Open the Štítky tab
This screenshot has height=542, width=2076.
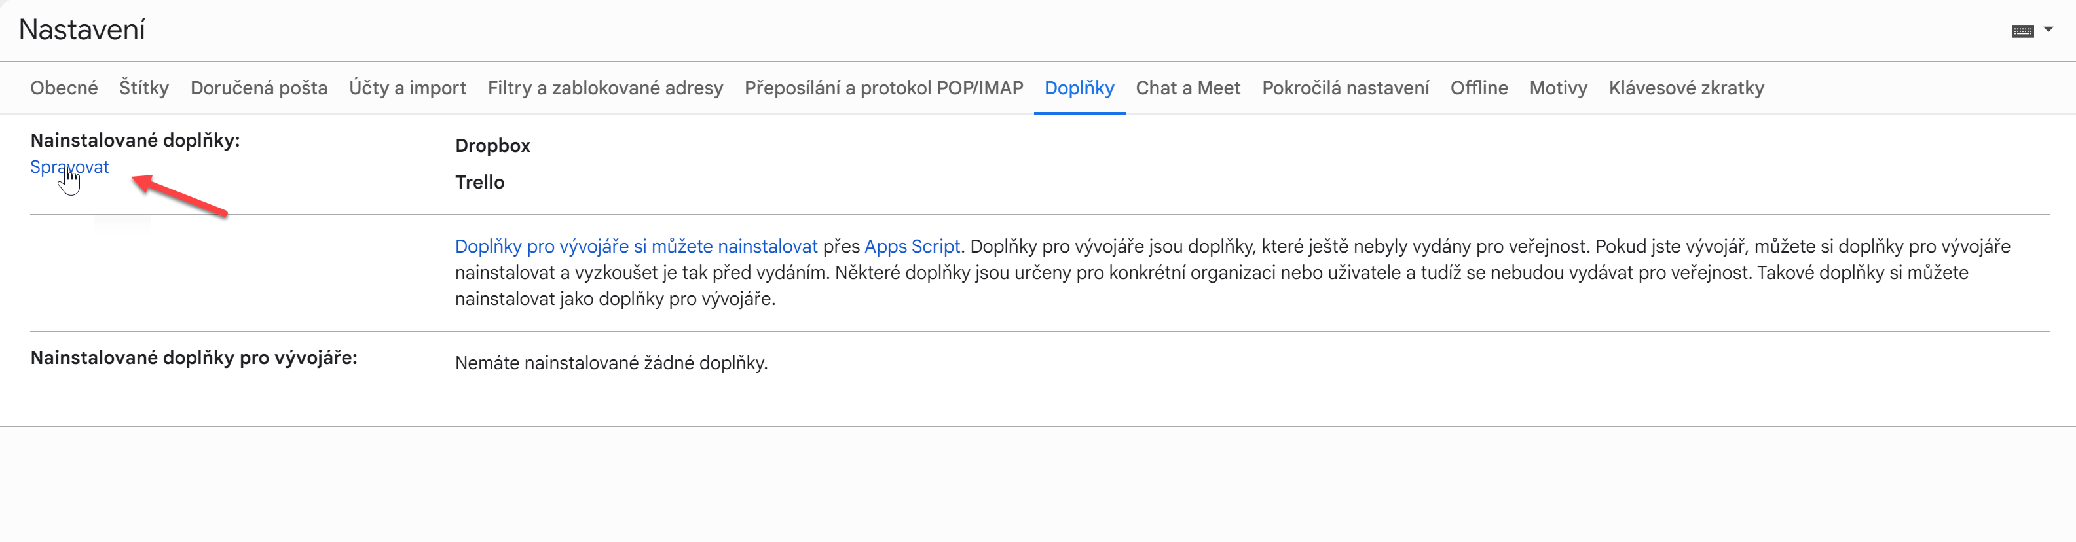[x=144, y=88]
